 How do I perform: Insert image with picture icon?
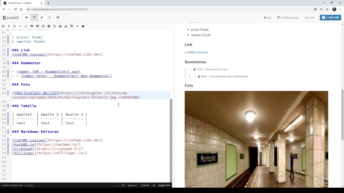pos(60,26)
